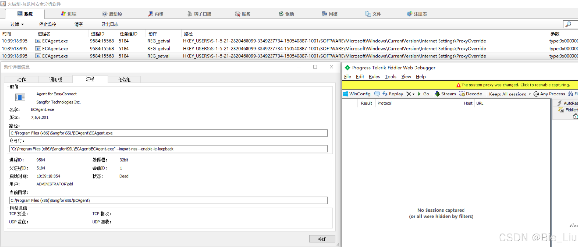Viewport: 578px width, 247px height.
Task: Click the Fiddler app logo icon
Action: [347, 68]
